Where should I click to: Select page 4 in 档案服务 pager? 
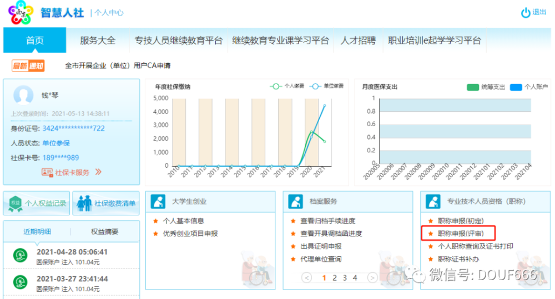(355, 278)
